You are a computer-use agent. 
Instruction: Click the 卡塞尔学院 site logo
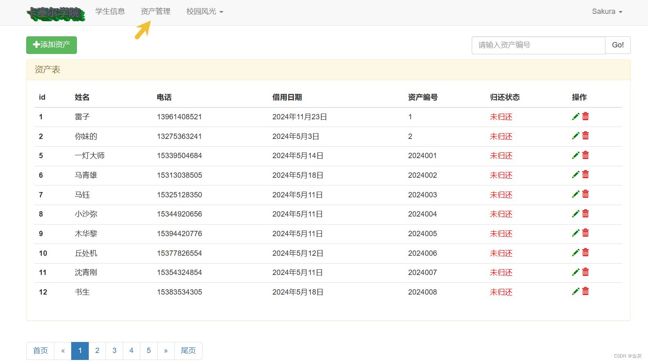[56, 13]
